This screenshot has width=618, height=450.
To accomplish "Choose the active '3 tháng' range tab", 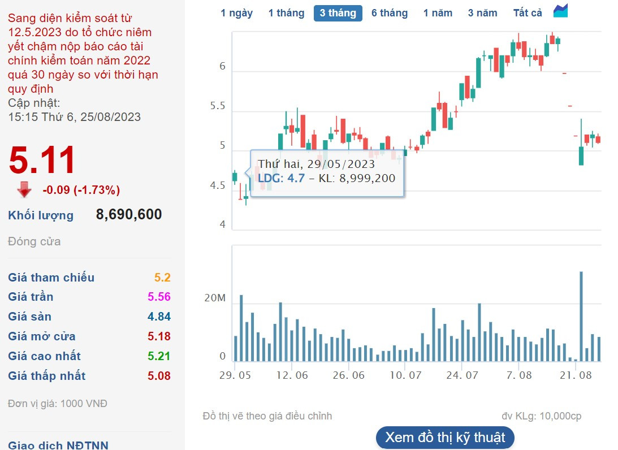I will [338, 13].
